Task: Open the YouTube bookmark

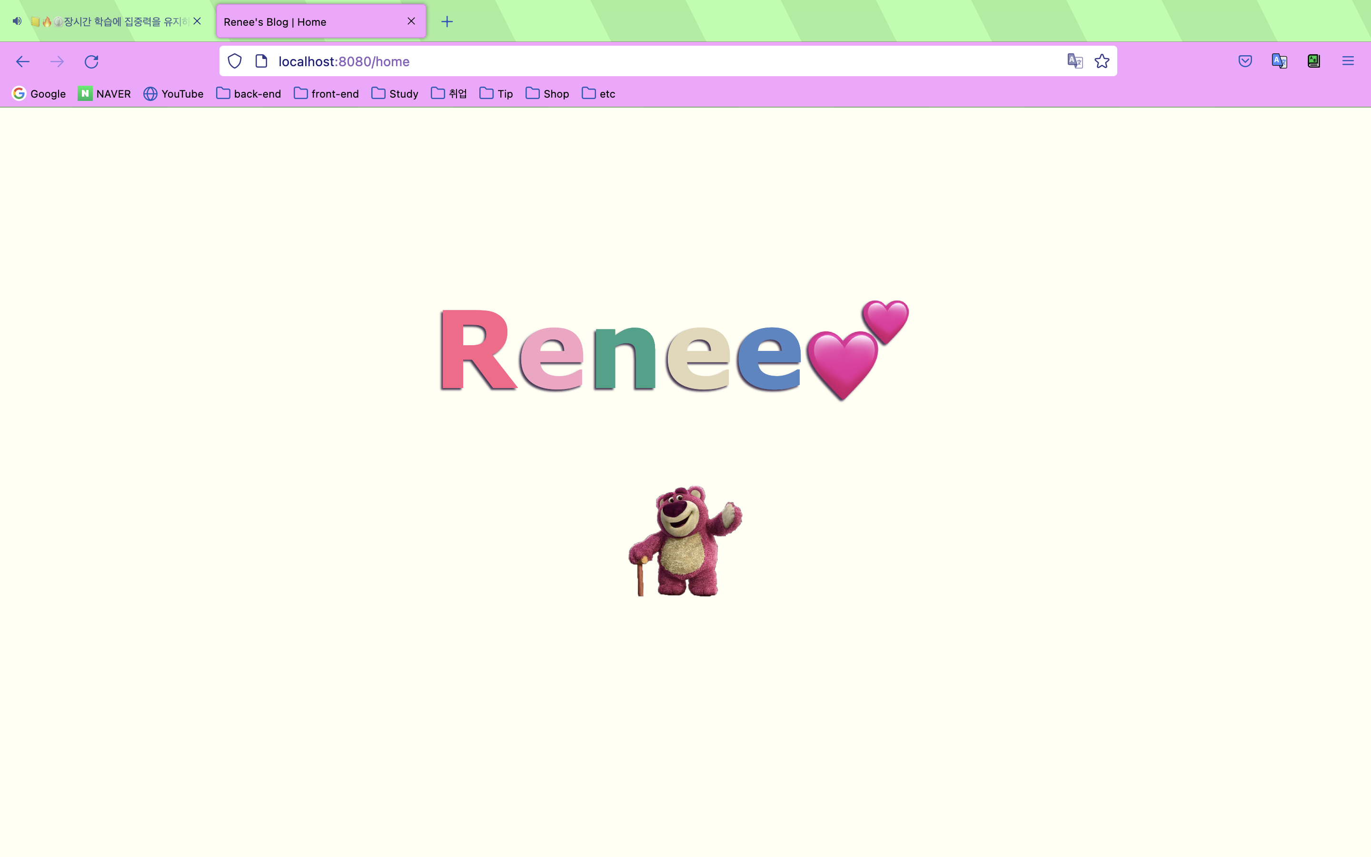Action: pyautogui.click(x=173, y=93)
